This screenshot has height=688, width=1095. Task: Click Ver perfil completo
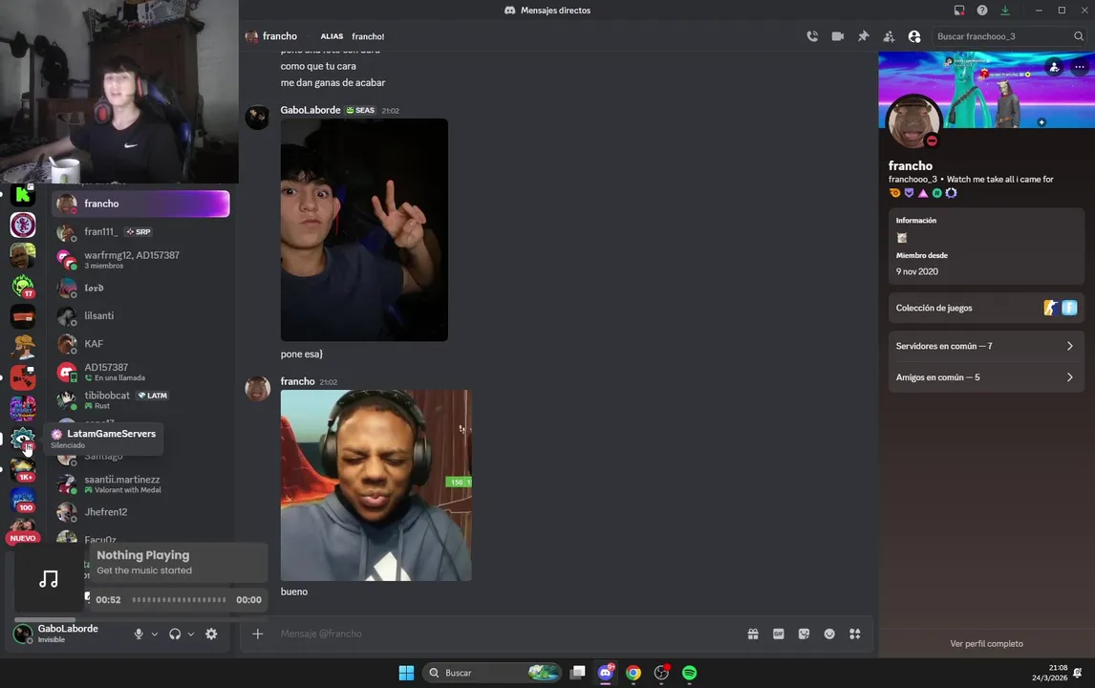pos(986,643)
